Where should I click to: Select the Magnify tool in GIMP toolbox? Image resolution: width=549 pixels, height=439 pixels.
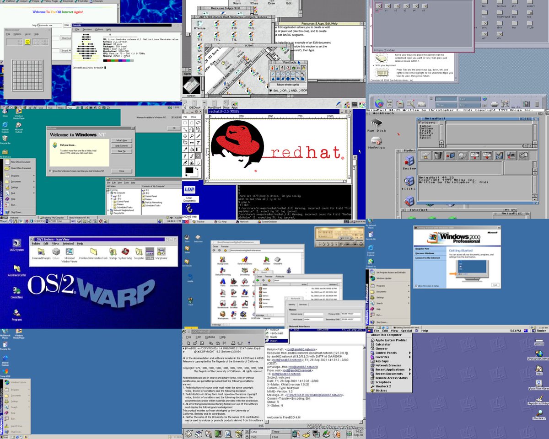pos(192,136)
